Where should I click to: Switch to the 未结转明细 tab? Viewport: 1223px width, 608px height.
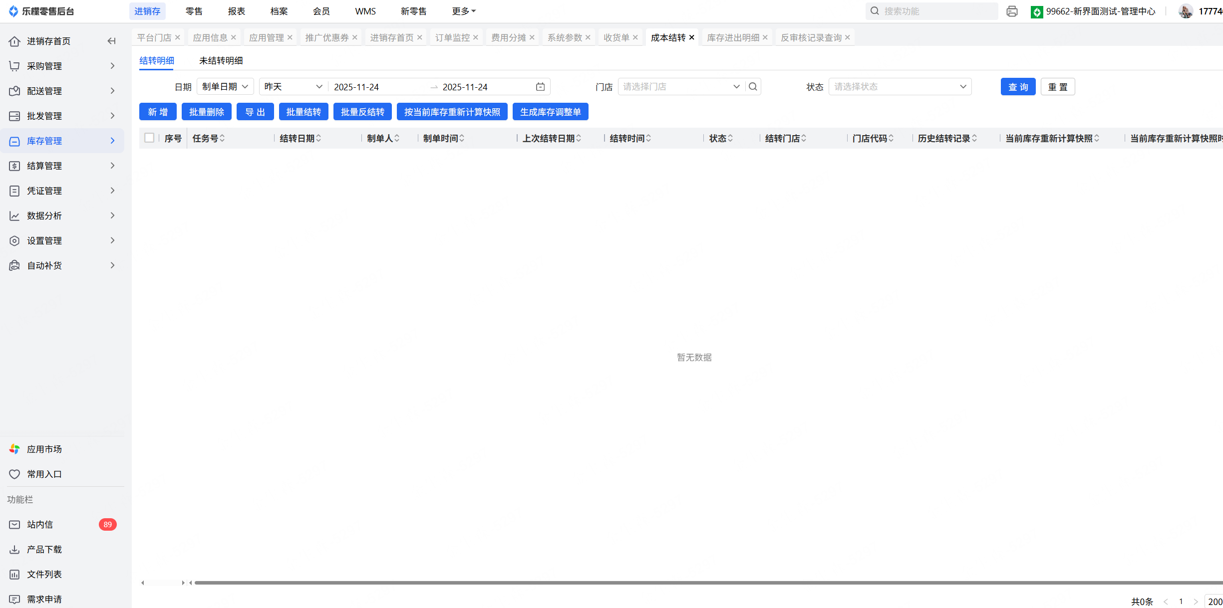221,60
